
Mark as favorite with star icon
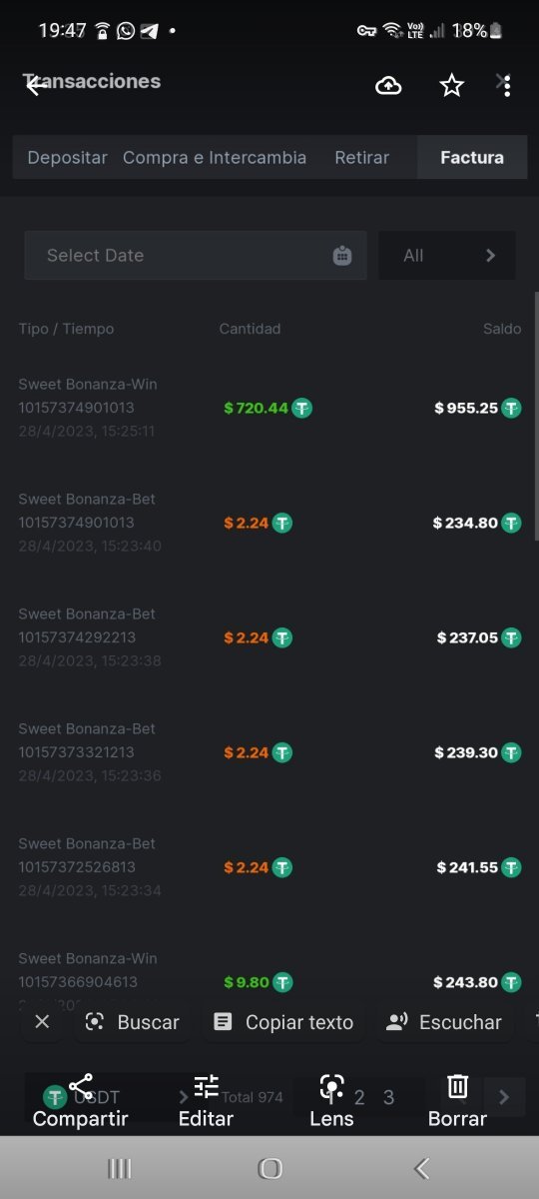coord(452,86)
